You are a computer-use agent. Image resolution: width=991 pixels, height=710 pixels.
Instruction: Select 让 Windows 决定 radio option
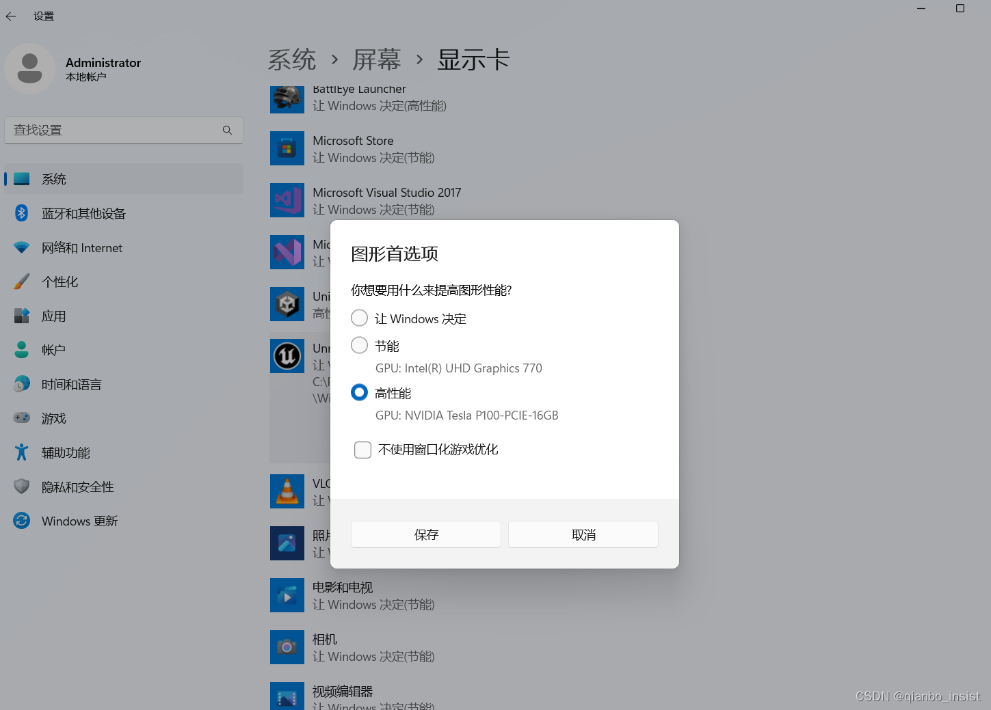359,318
